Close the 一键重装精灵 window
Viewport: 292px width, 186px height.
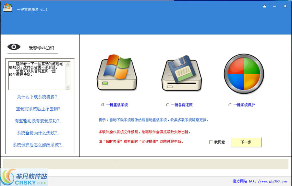click(x=285, y=6)
